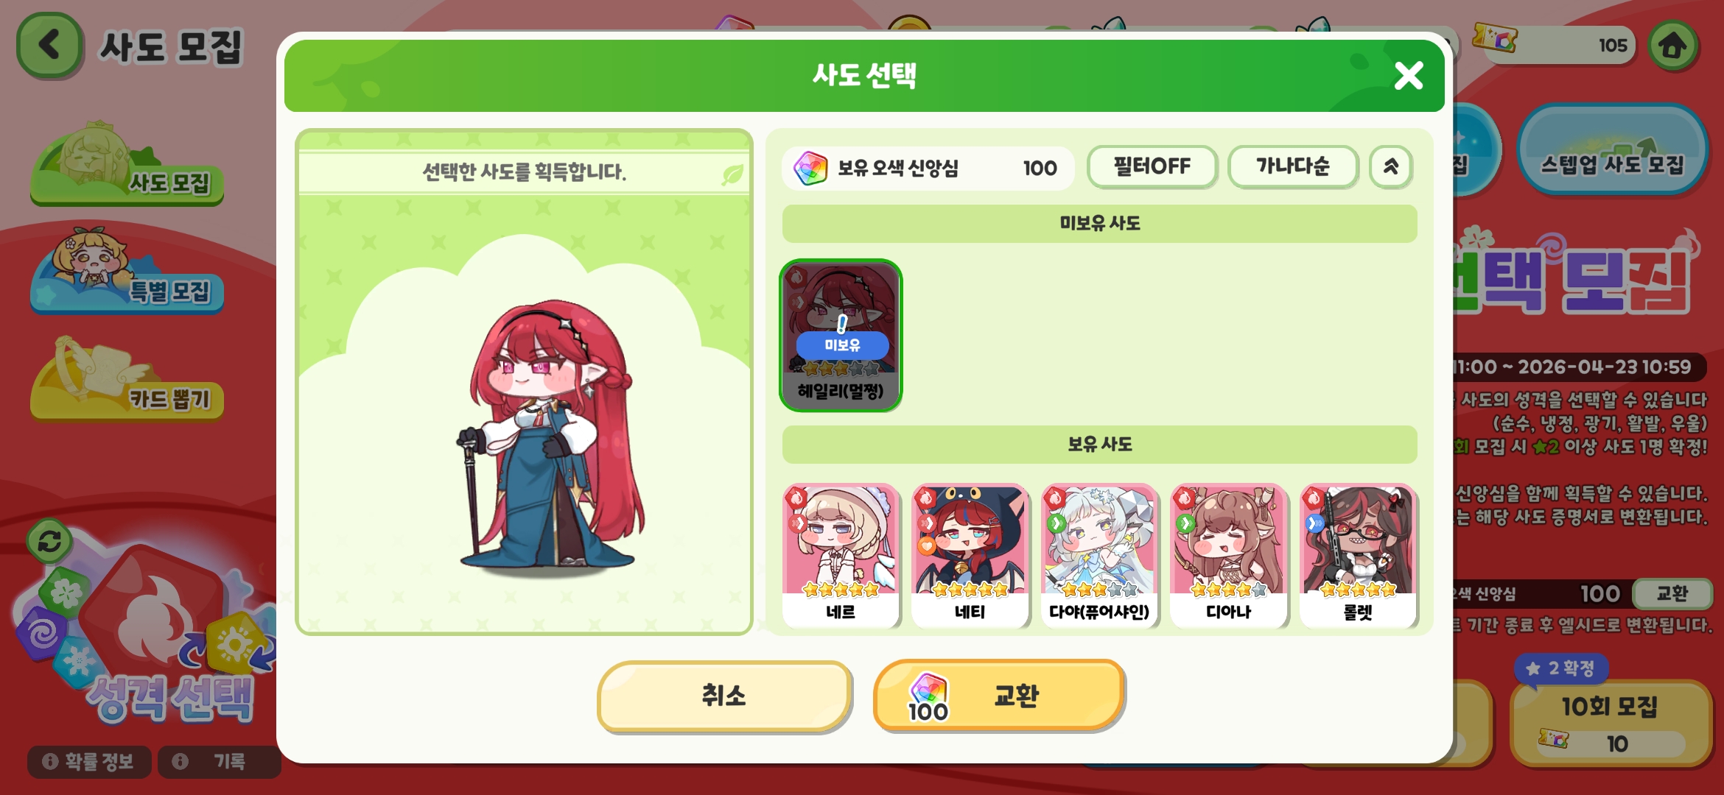
Task: Open the 기록 history info button
Action: pos(219,761)
